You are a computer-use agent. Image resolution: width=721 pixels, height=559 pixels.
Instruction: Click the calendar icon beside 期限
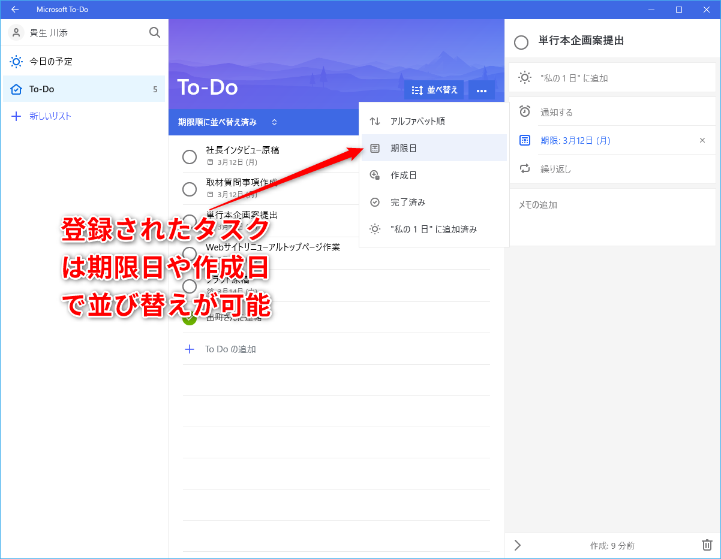pyautogui.click(x=525, y=140)
